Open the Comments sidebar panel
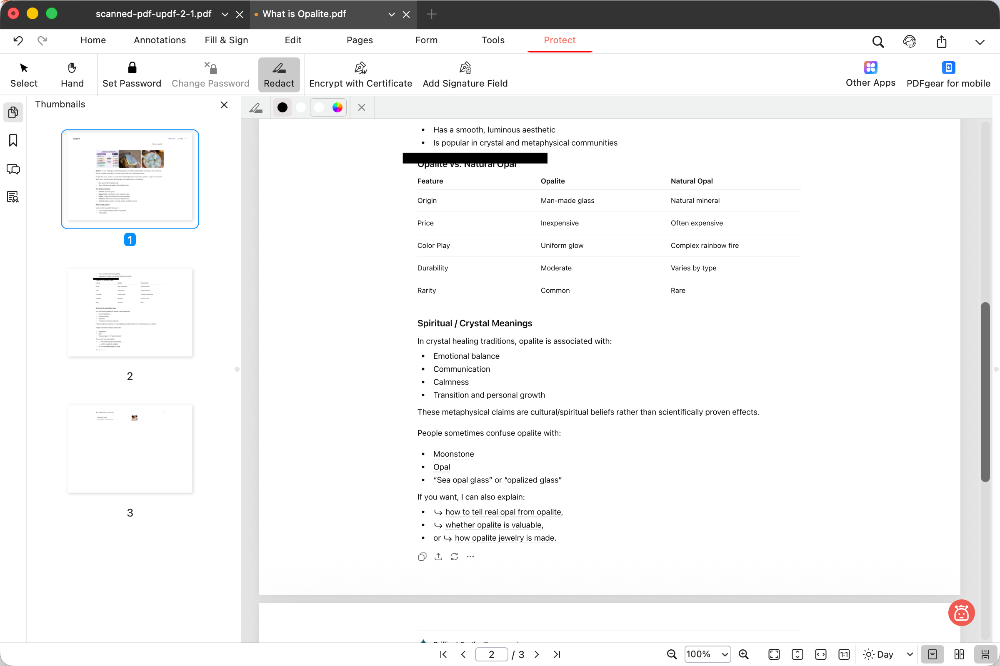The image size is (1000, 666). coord(13,169)
